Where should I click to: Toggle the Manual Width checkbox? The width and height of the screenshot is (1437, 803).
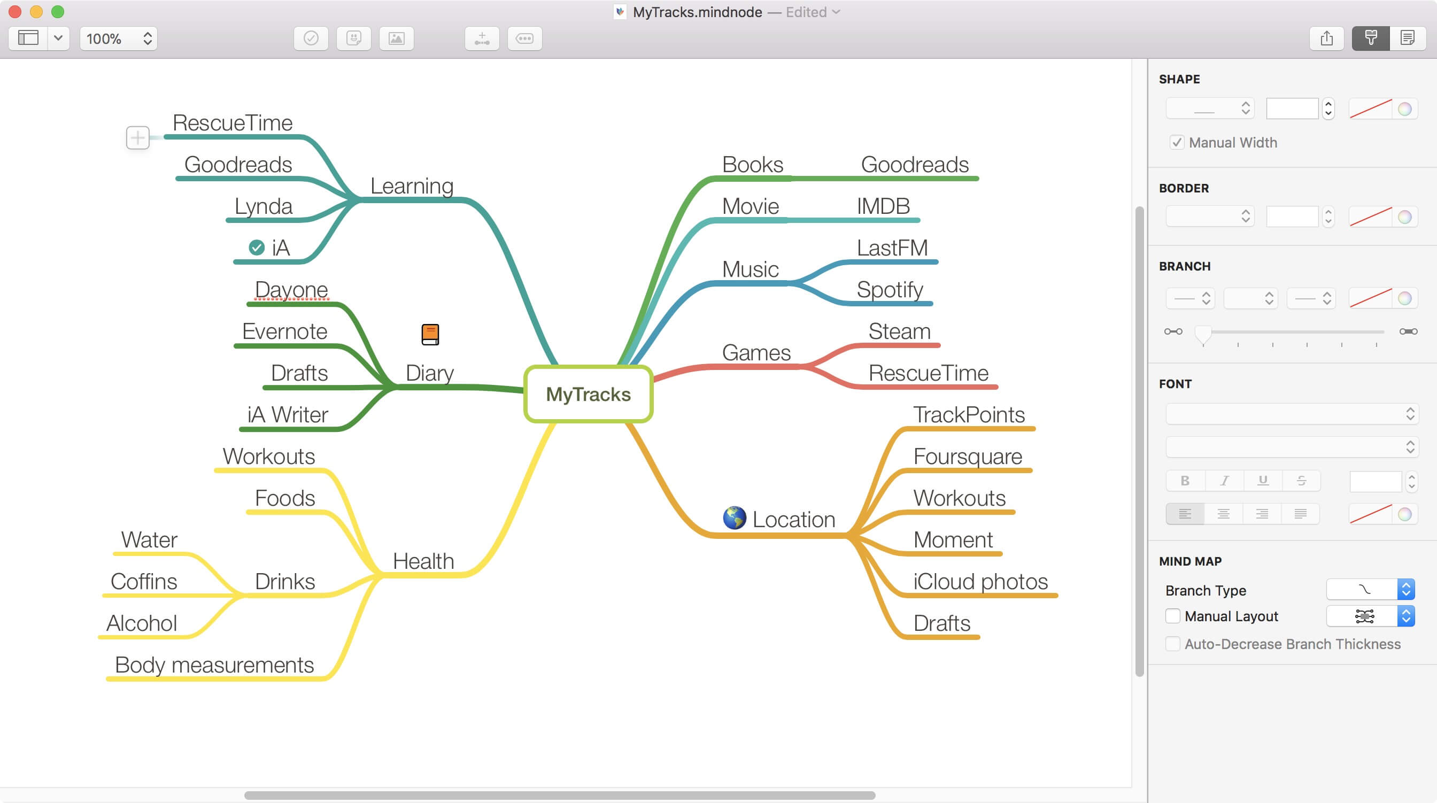pyautogui.click(x=1177, y=143)
